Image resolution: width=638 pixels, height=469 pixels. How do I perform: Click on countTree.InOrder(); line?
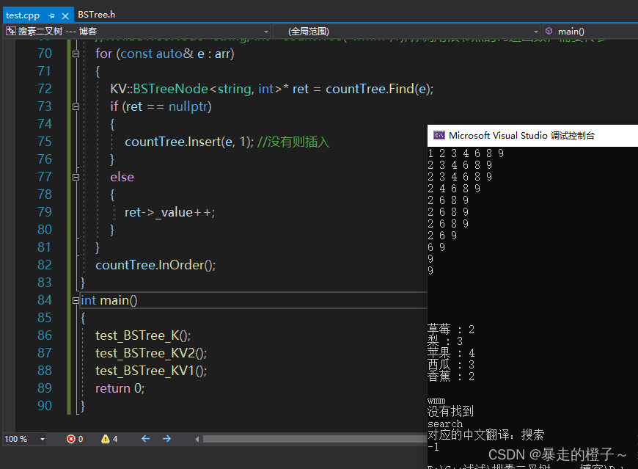click(155, 265)
